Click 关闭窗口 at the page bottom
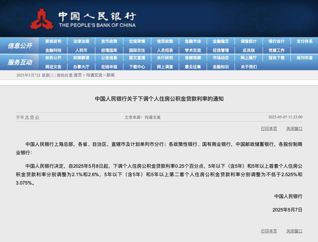318x242 pixels. (295, 231)
